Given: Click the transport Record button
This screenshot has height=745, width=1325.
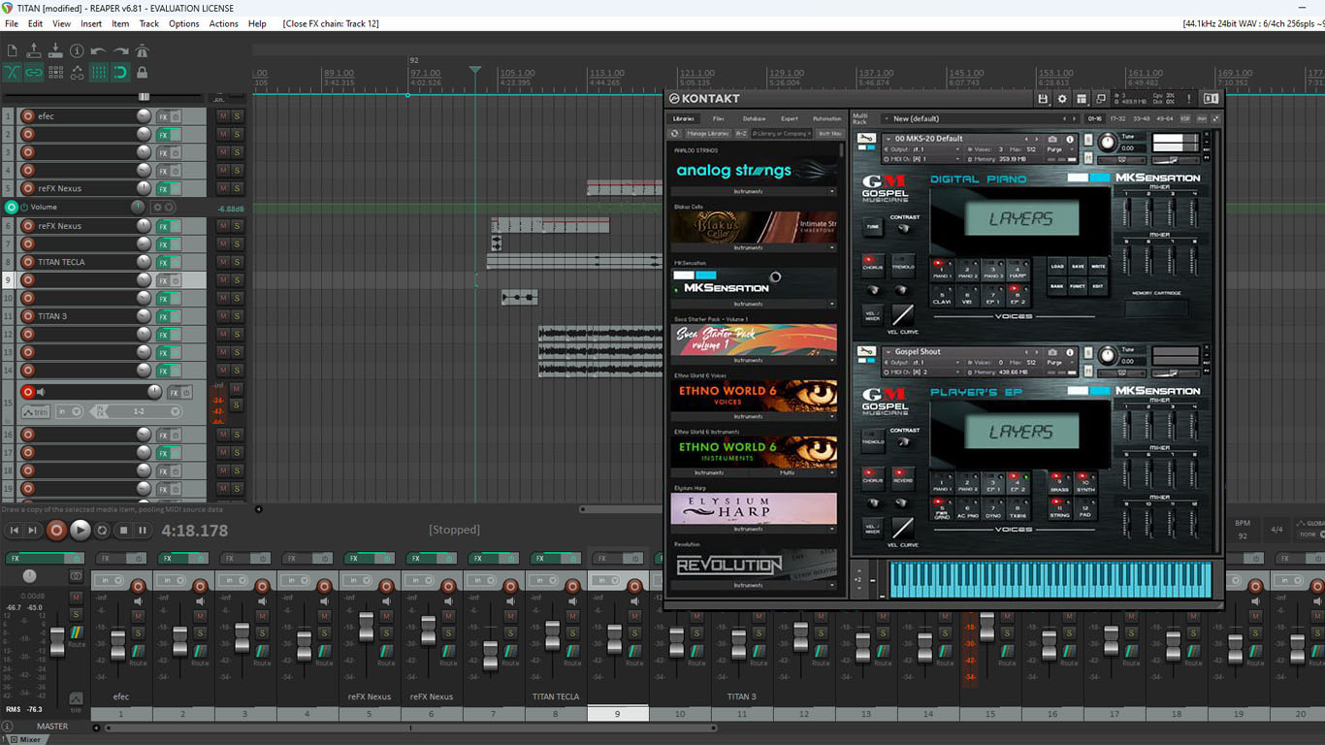Looking at the screenshot, I should coord(57,530).
